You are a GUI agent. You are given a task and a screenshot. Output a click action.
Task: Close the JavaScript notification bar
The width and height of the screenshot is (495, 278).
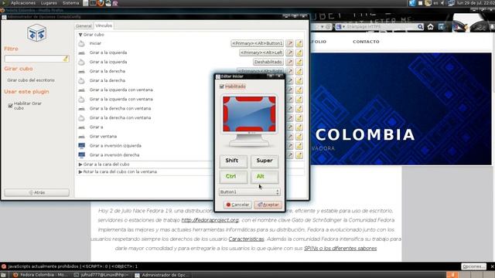point(492,266)
